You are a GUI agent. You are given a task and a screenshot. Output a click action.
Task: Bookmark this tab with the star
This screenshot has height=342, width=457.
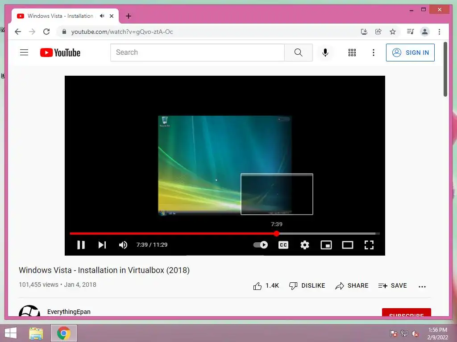click(x=393, y=32)
